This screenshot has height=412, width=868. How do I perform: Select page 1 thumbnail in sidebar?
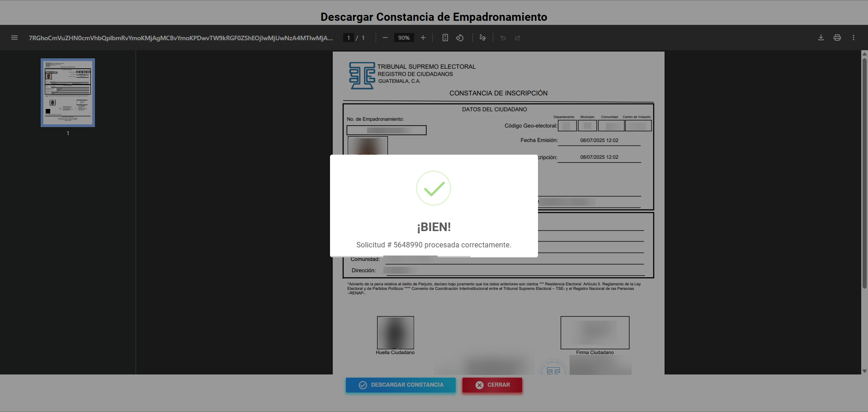(x=68, y=93)
